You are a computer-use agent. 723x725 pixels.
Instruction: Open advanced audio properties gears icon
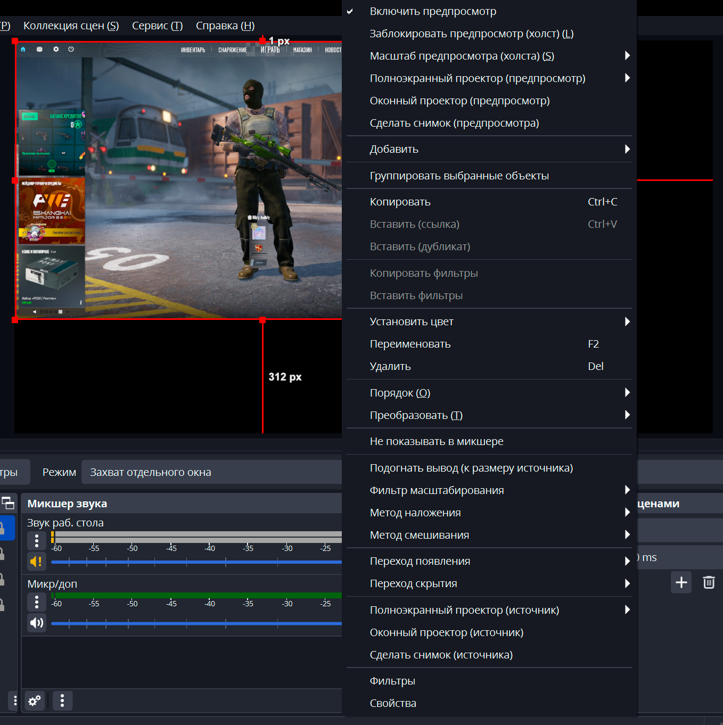(x=35, y=701)
